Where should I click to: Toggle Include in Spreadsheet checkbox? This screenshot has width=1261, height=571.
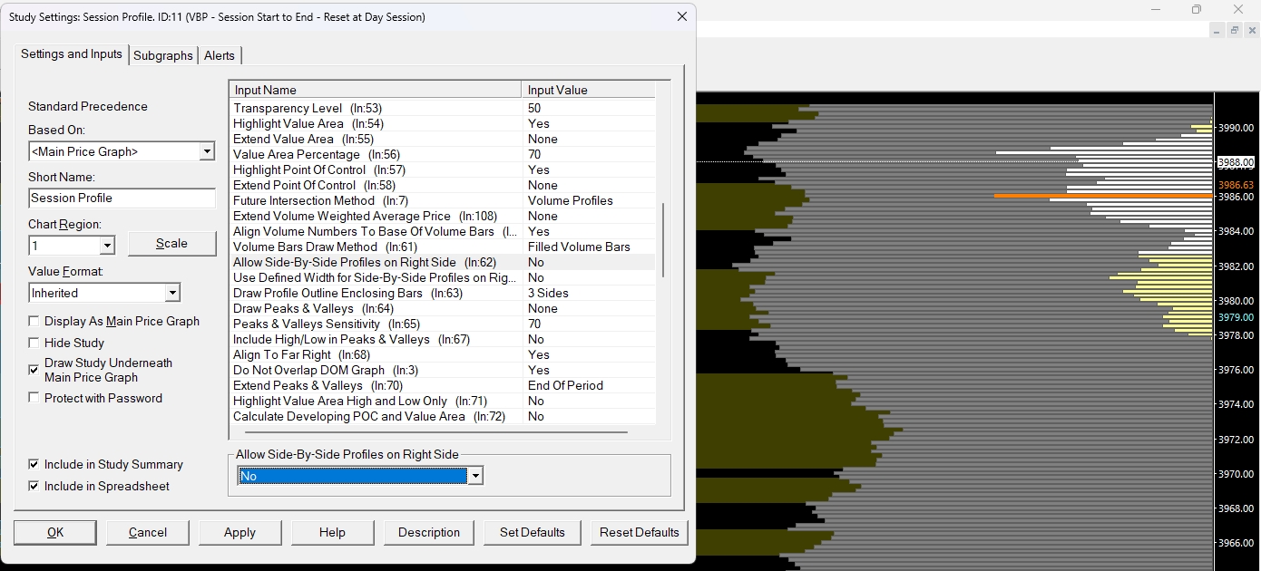(x=34, y=486)
